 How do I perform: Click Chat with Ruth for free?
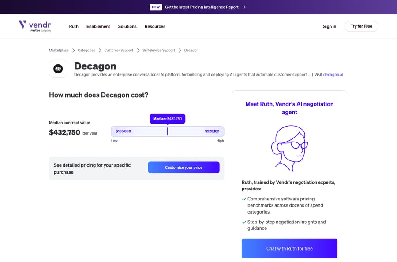pos(289,249)
